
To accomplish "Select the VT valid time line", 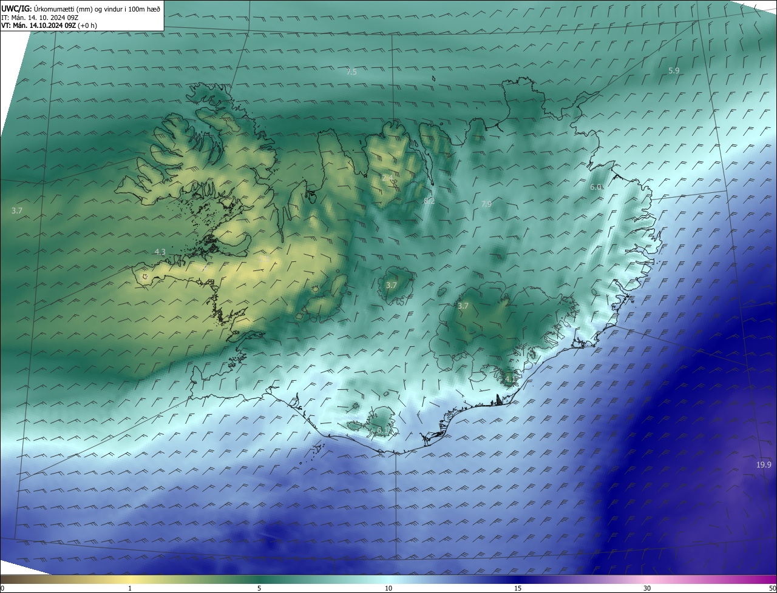I will click(49, 25).
